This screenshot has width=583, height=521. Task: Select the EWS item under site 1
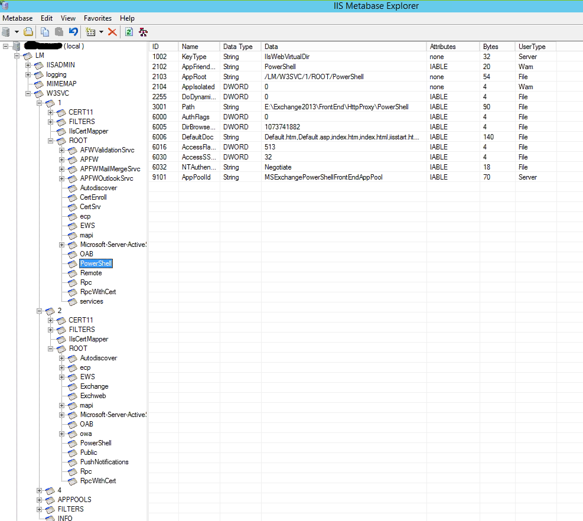point(87,226)
